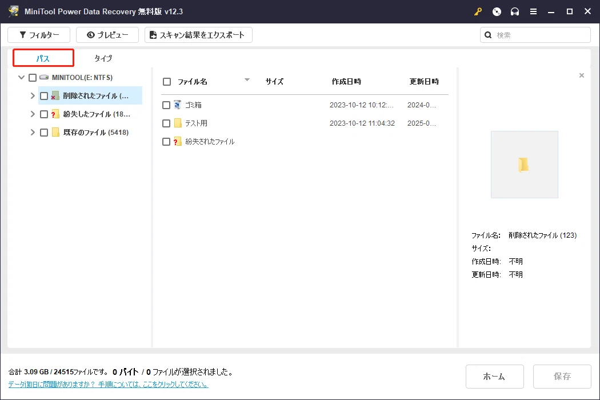Expand the 既存のファイル (5418) tree node
This screenshot has height=400, width=600.
click(x=33, y=133)
